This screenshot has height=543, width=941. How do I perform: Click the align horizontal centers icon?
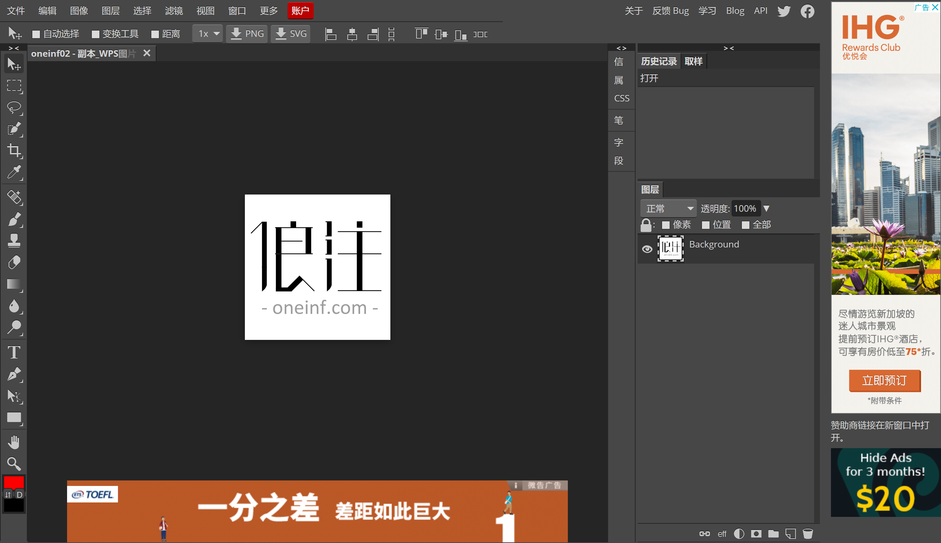[x=352, y=34]
